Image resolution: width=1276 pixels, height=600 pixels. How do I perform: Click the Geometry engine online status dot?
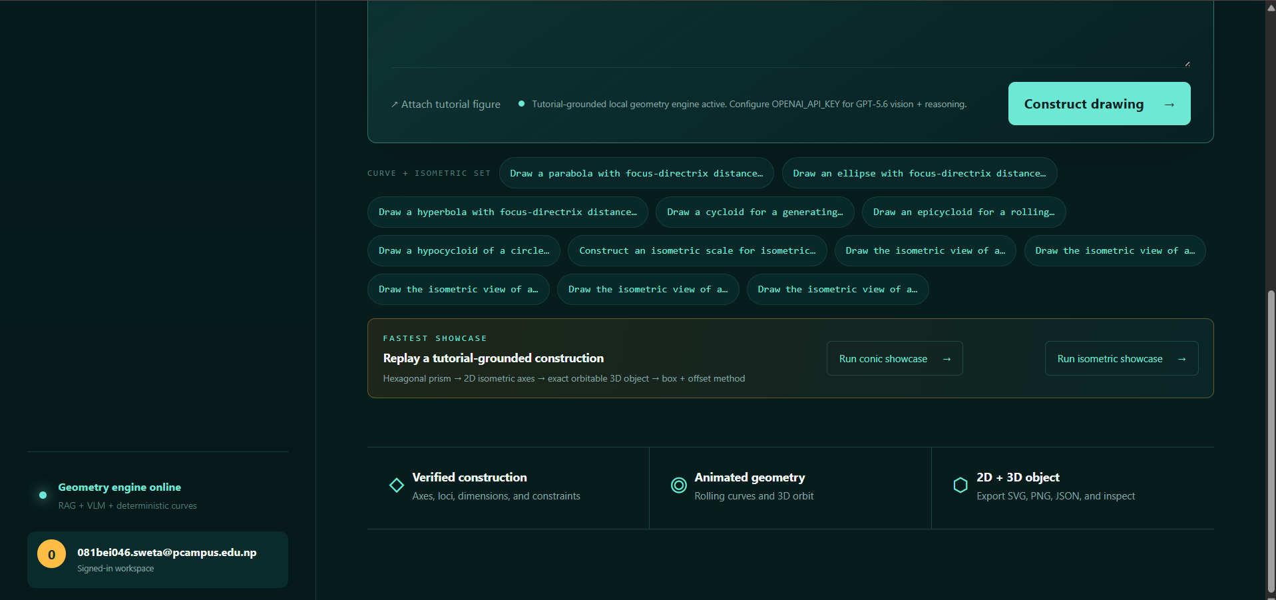coord(43,495)
